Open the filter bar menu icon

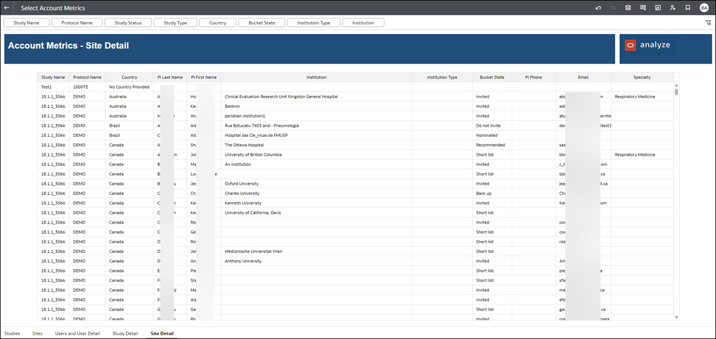[708, 23]
